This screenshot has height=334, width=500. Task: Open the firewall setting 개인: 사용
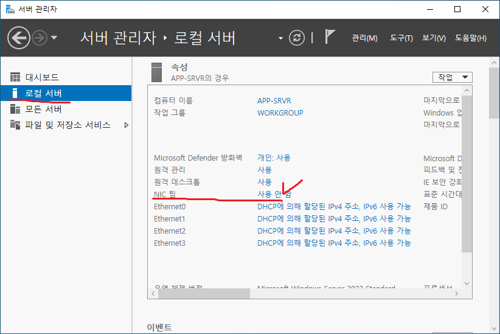274,158
